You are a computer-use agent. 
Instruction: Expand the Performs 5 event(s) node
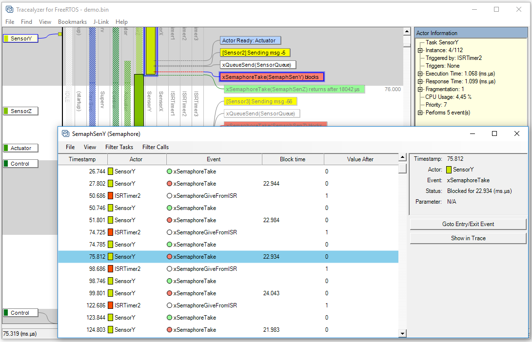click(x=420, y=113)
